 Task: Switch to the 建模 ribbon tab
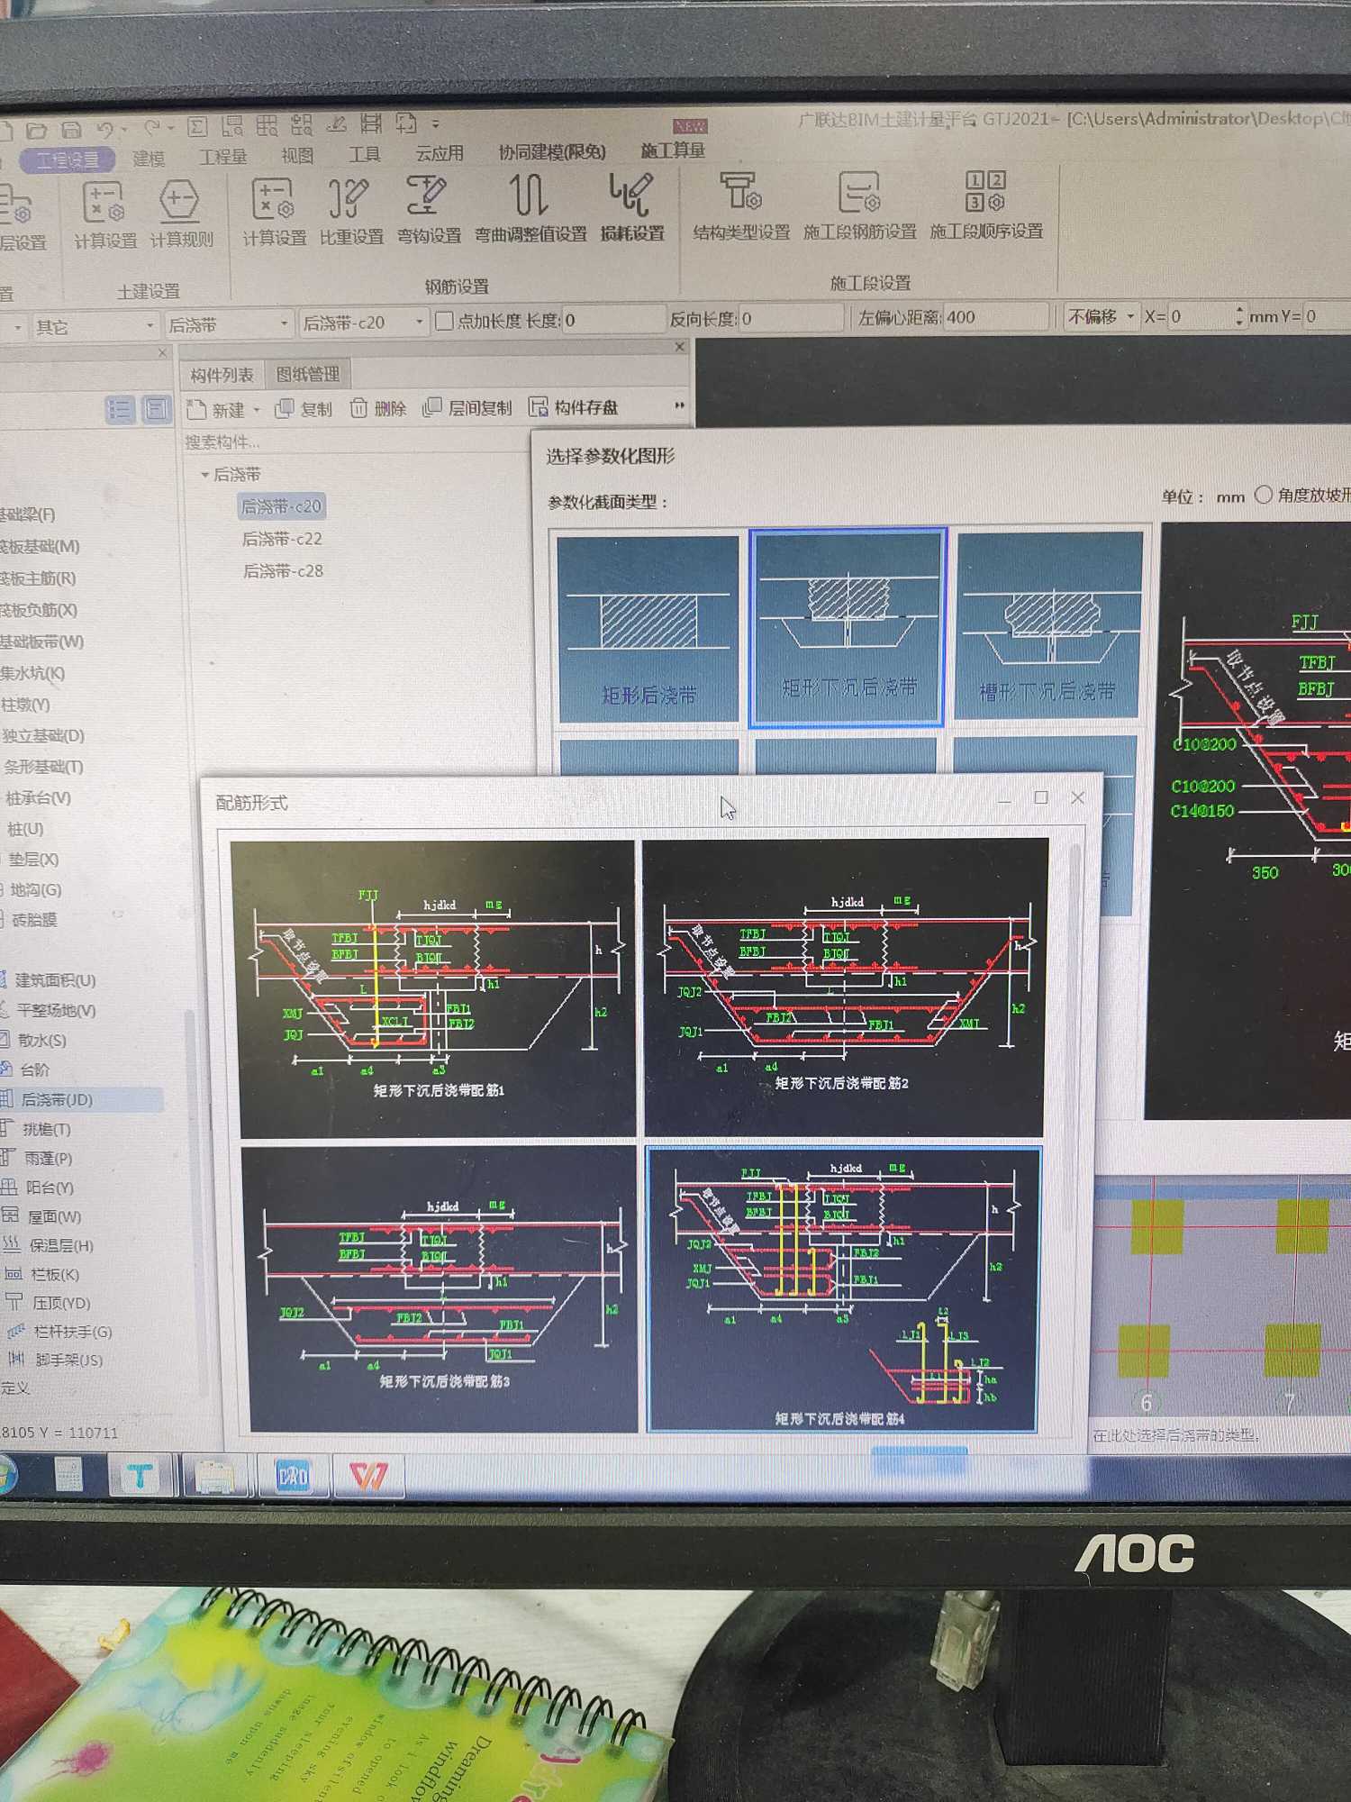click(x=150, y=159)
